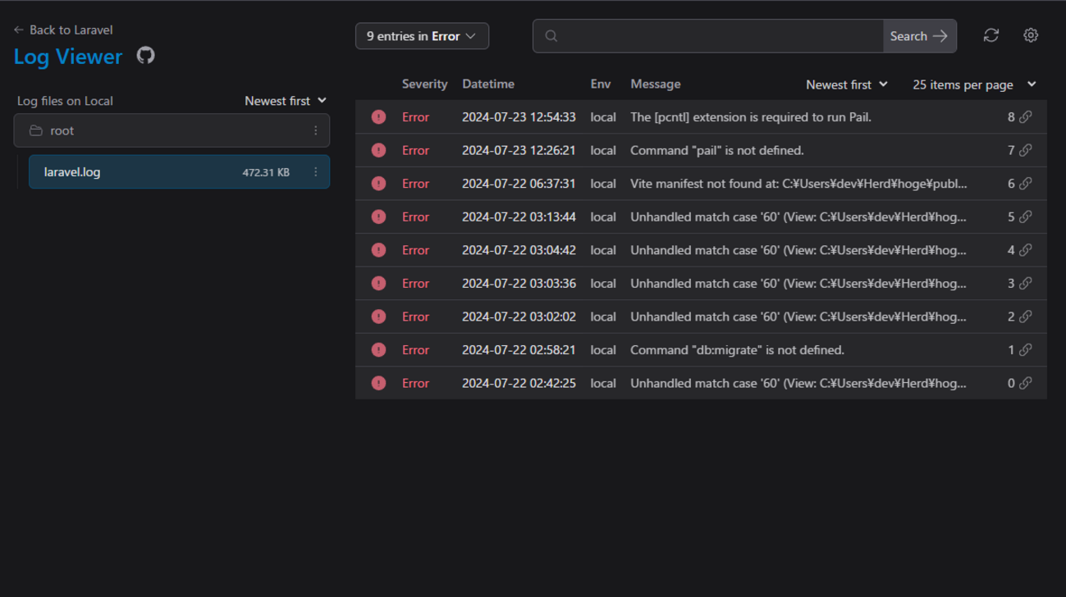
Task: Click the Severity column header
Action: [424, 84]
